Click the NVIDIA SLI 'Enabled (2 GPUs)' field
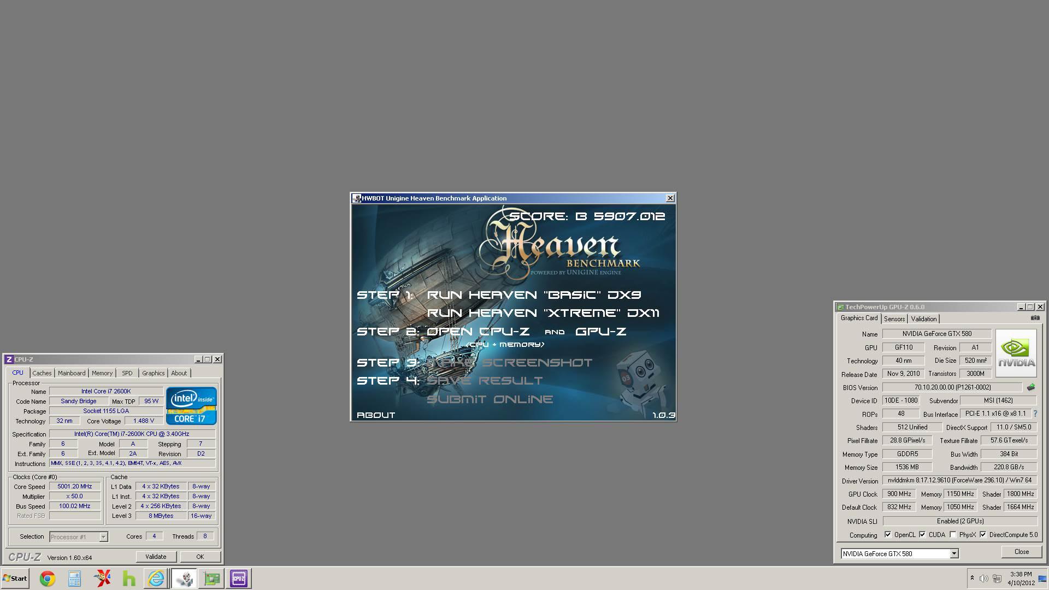1049x590 pixels. [959, 521]
